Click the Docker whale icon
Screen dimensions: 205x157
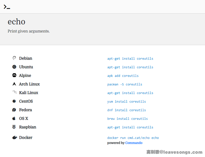click(15, 137)
